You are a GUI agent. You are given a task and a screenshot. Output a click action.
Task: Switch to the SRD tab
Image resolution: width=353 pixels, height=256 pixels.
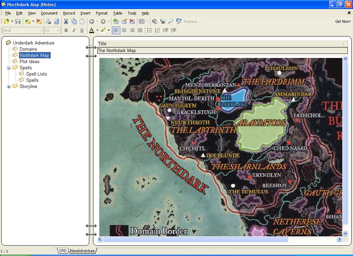(63, 250)
